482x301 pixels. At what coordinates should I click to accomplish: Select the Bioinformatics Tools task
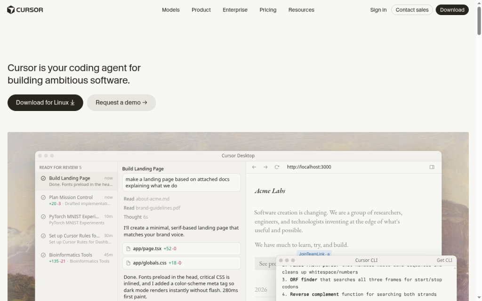click(x=76, y=258)
